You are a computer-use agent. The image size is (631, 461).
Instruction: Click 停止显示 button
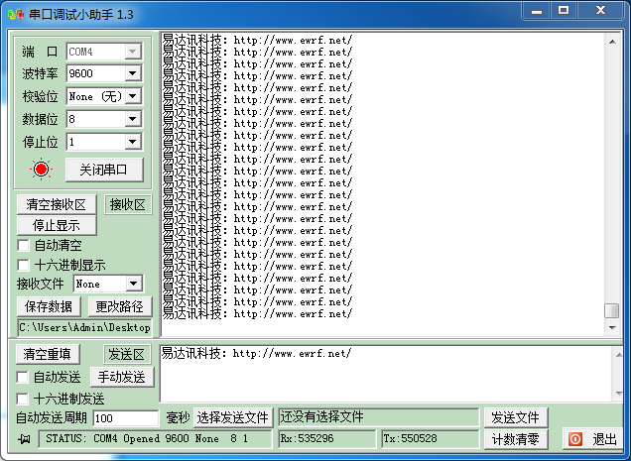57,225
